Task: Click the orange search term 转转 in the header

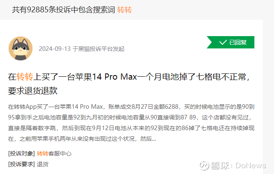Action: click(x=124, y=10)
